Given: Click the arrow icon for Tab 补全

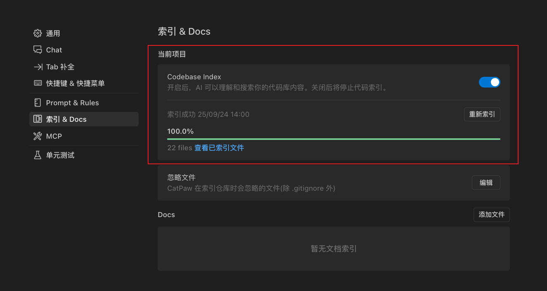Looking at the screenshot, I should click(38, 67).
